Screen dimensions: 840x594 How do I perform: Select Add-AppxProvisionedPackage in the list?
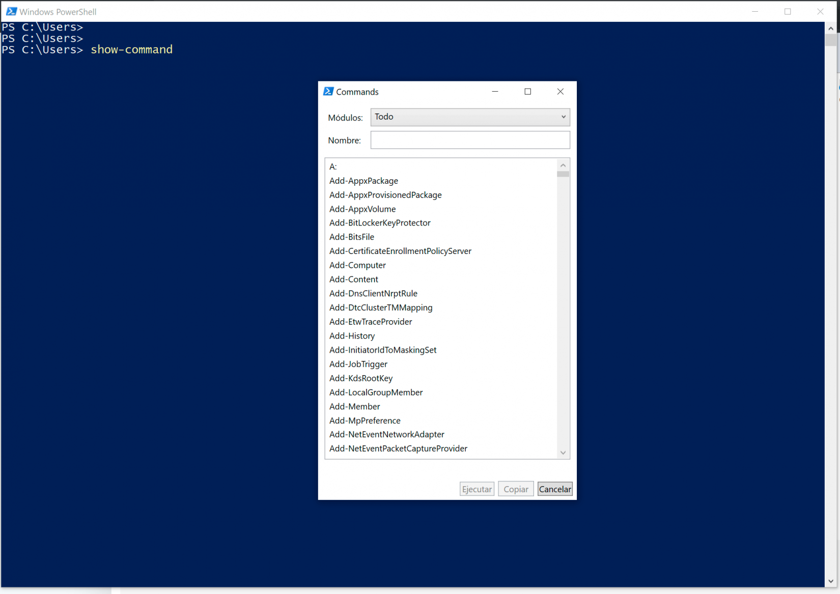385,195
